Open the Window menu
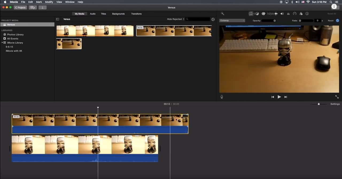The height and width of the screenshot is (179, 342). 69,2
